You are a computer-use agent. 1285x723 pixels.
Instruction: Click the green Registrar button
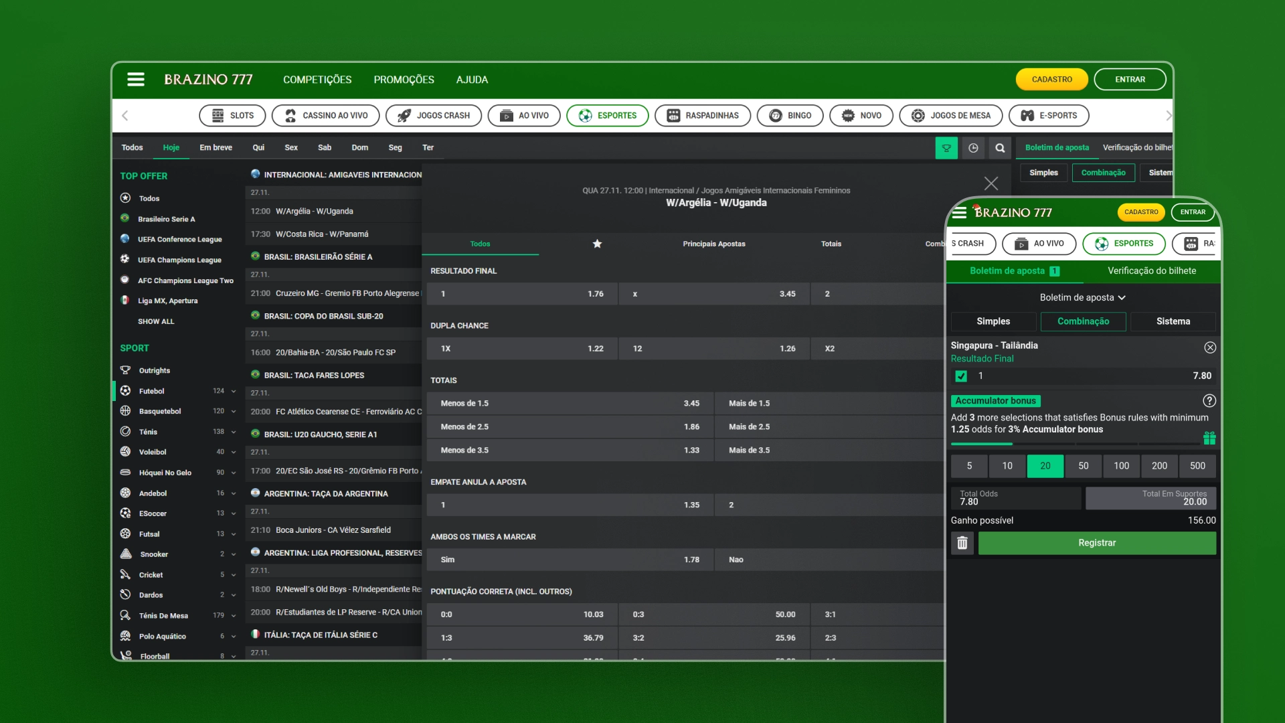point(1096,543)
